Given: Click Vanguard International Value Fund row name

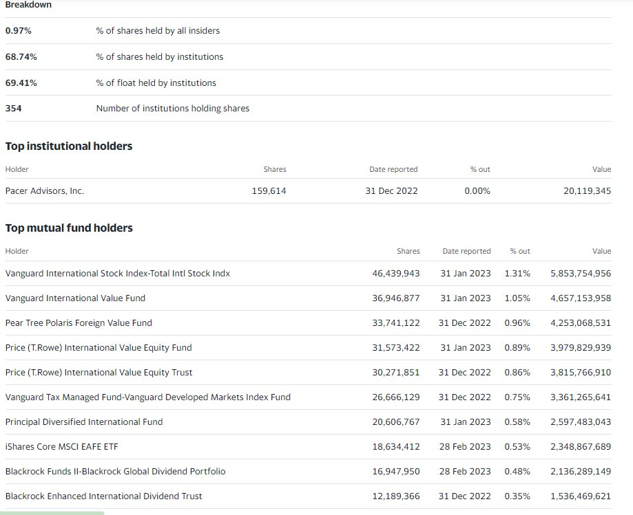Looking at the screenshot, I should [x=75, y=298].
